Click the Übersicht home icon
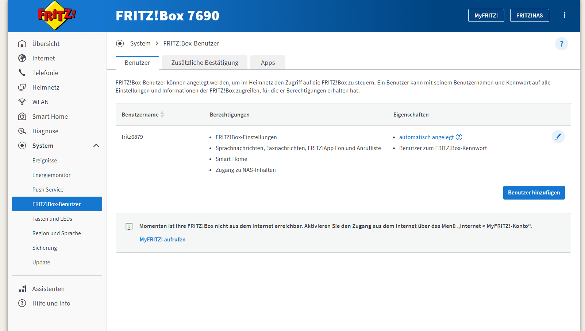Image resolution: width=585 pixels, height=331 pixels. (22, 44)
